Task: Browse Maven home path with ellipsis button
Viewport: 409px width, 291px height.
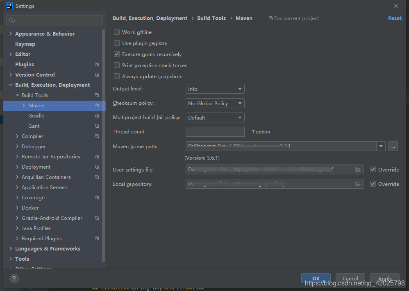Action: pos(393,146)
